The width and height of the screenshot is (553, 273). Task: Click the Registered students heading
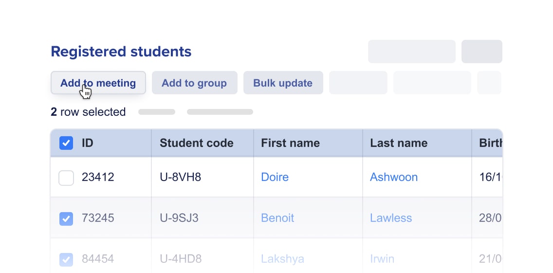pos(121,52)
